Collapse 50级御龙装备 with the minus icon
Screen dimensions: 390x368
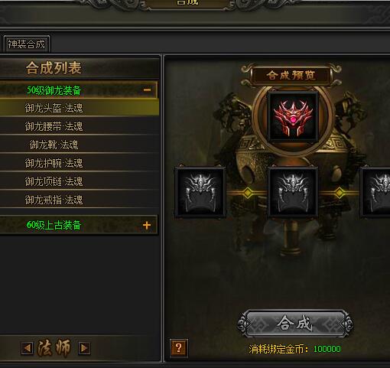147,90
